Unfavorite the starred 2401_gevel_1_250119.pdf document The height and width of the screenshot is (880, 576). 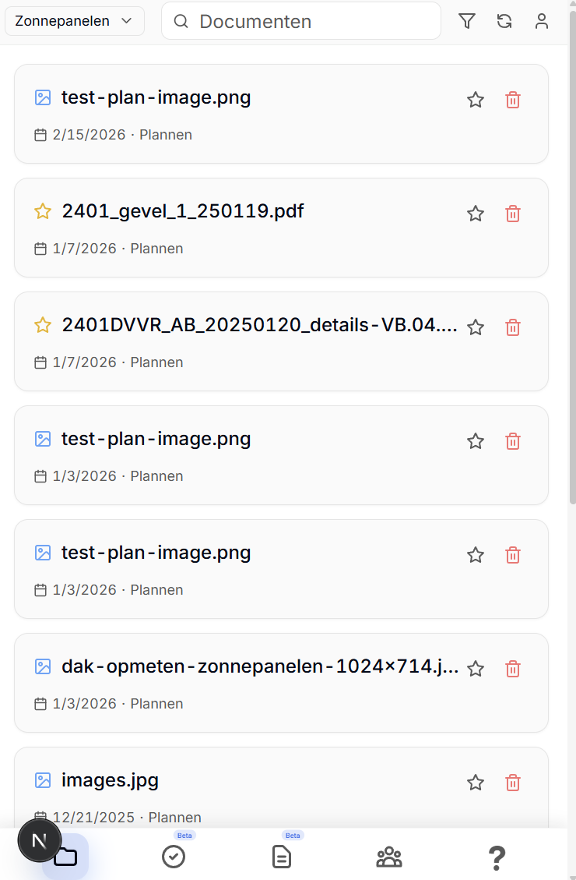point(476,214)
